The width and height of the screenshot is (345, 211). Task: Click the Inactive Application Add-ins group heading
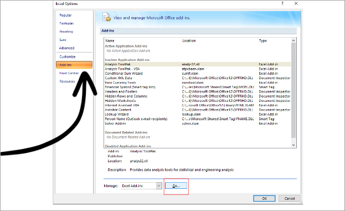tap(127, 60)
